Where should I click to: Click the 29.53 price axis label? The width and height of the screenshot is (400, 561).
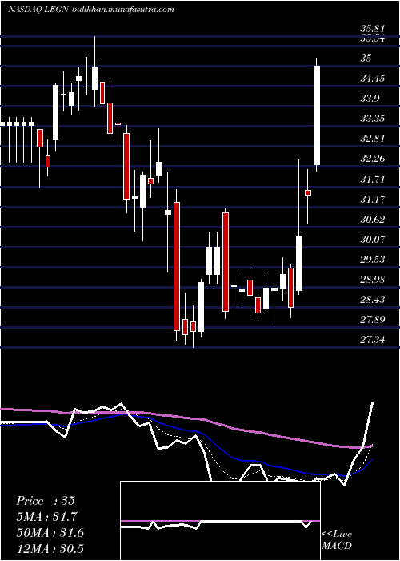(372, 259)
